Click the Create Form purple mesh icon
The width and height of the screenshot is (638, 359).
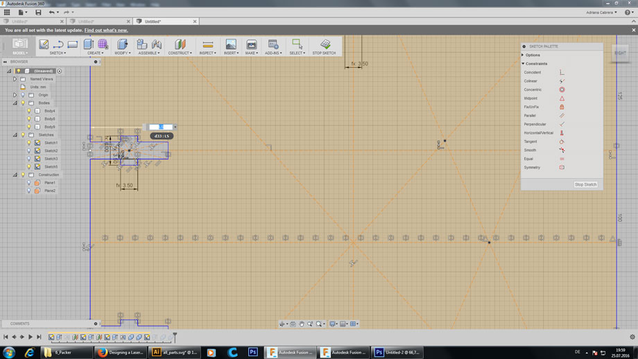tap(103, 44)
